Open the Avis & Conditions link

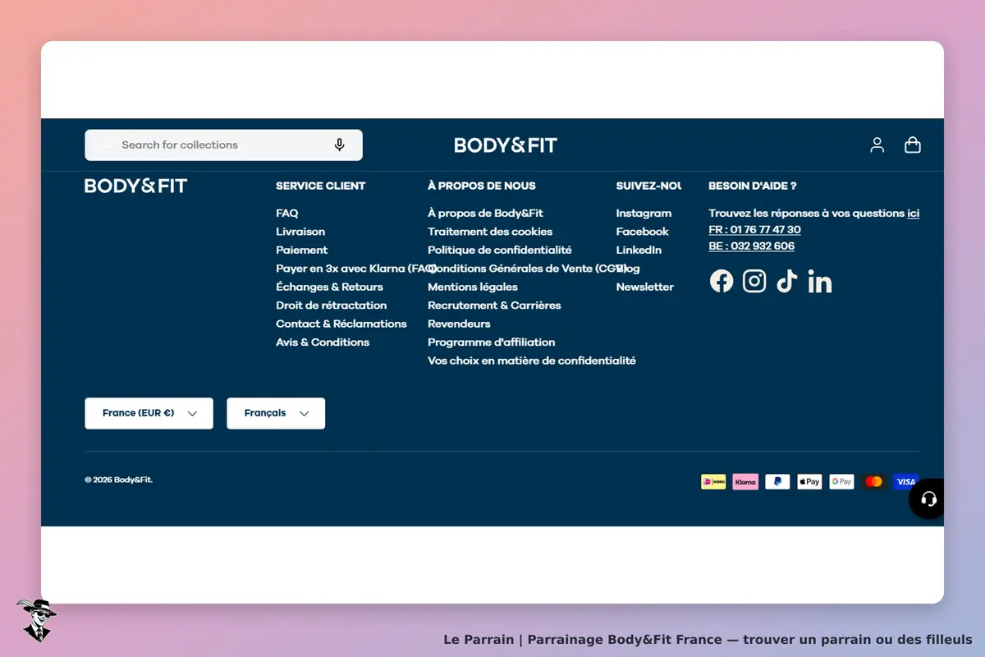tap(323, 342)
